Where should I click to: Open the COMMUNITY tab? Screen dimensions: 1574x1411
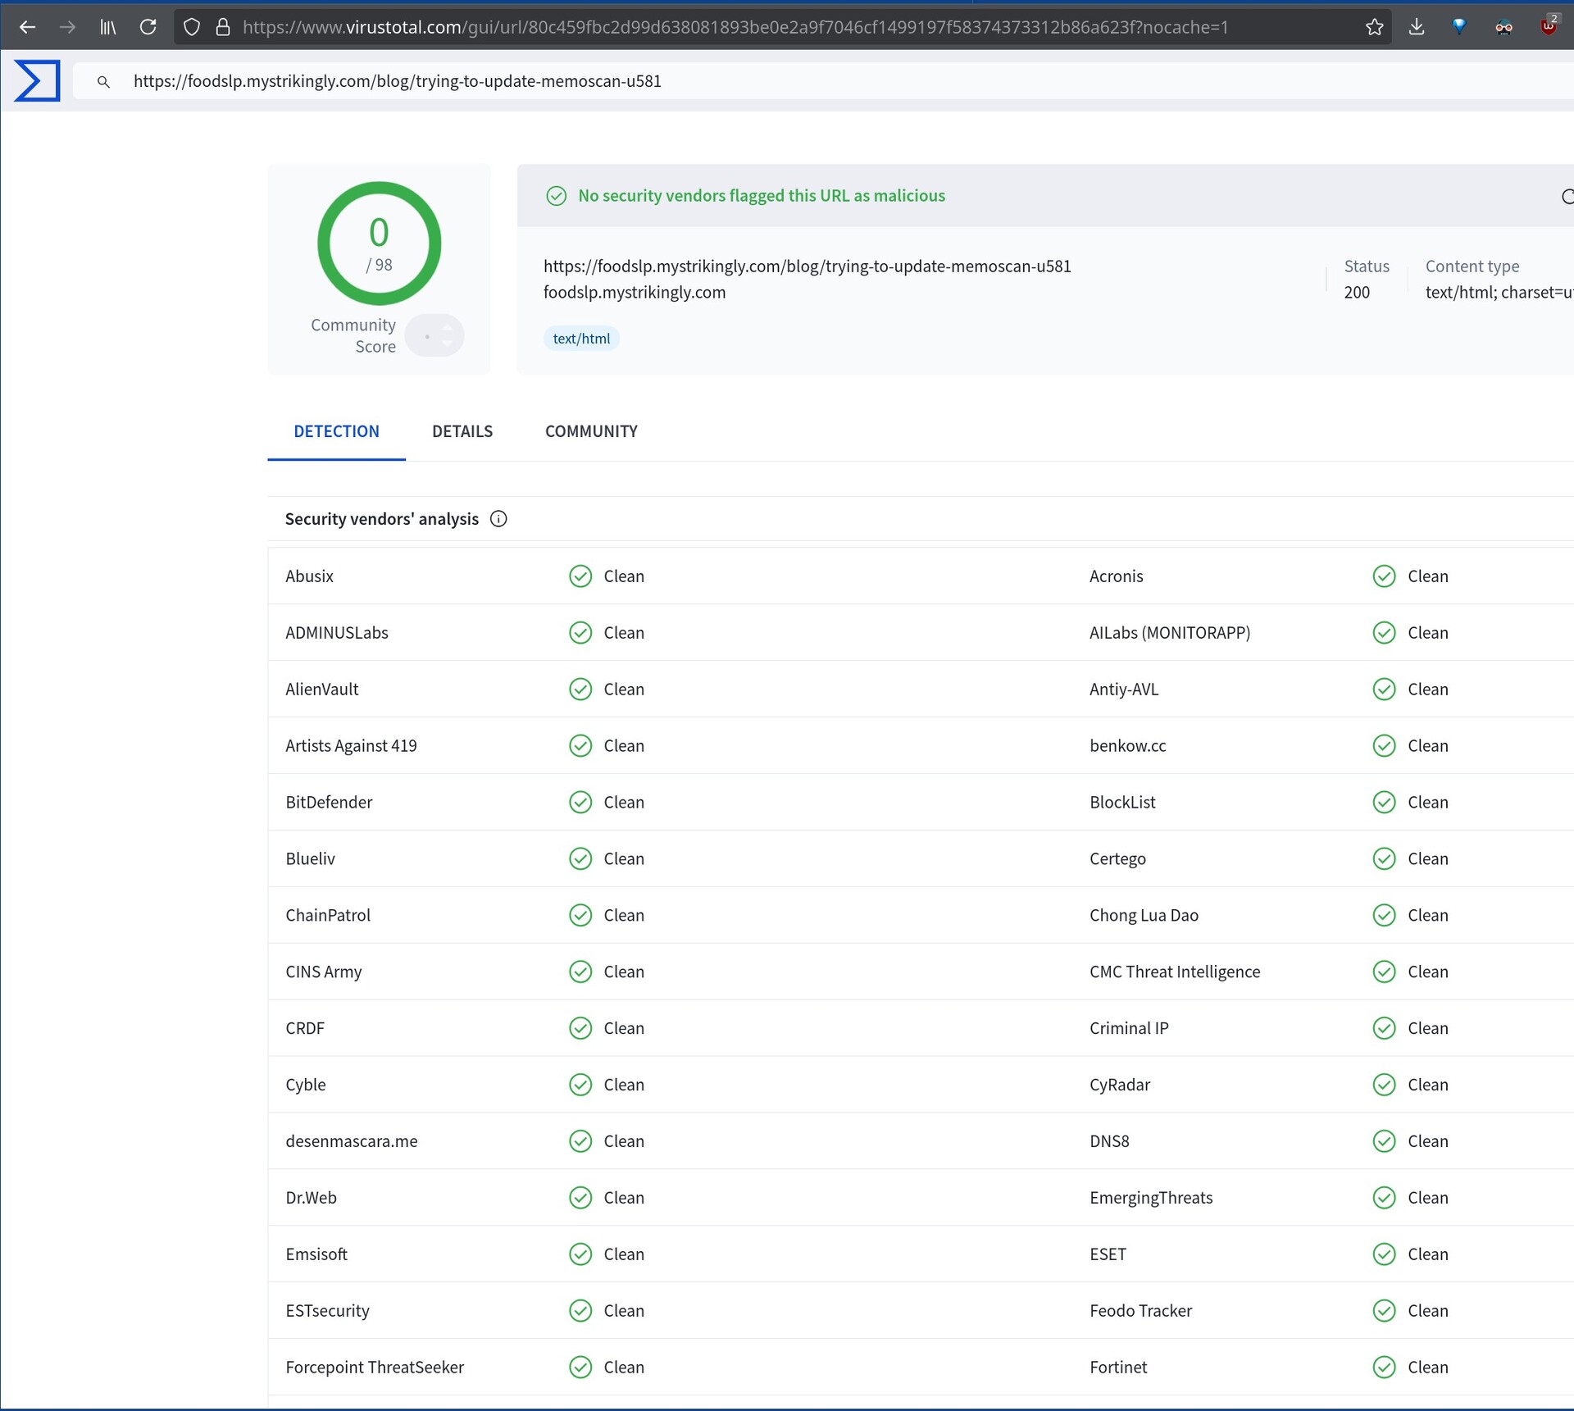pos(591,431)
